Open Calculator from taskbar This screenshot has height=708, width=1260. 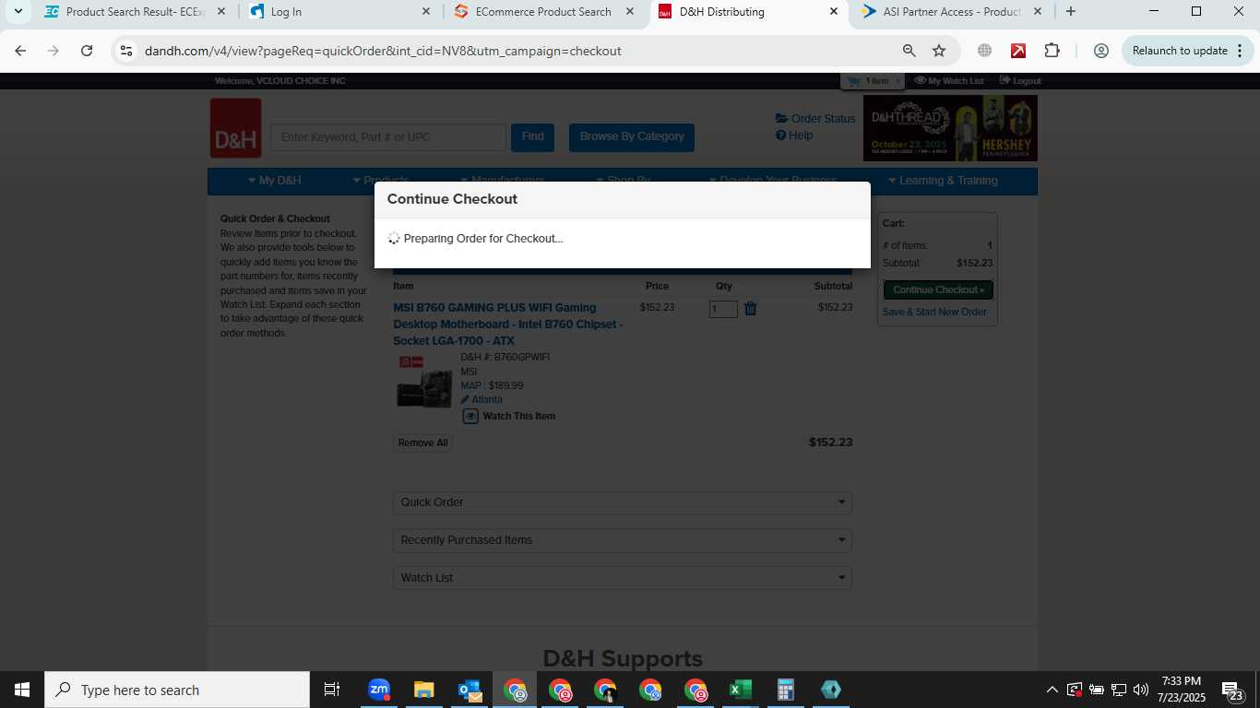pos(786,690)
